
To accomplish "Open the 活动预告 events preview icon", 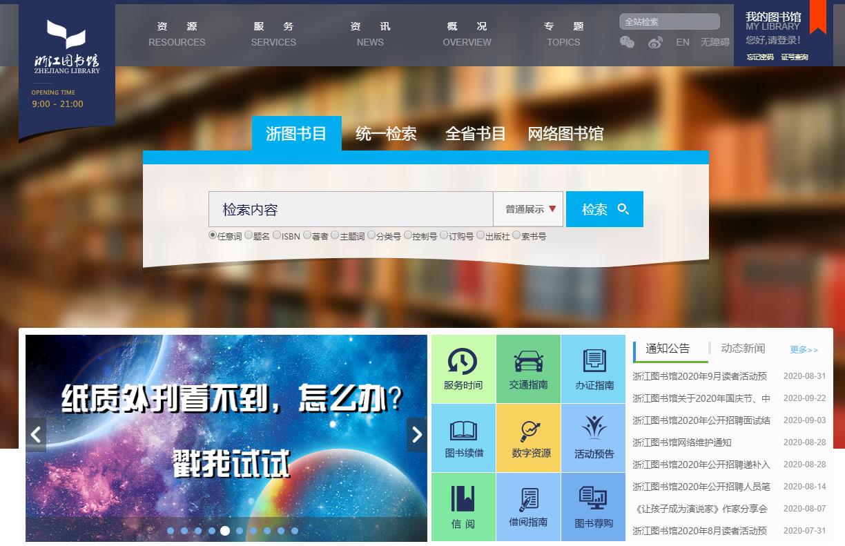I will tap(593, 438).
